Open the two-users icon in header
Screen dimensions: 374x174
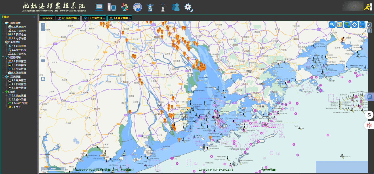pos(176,7)
